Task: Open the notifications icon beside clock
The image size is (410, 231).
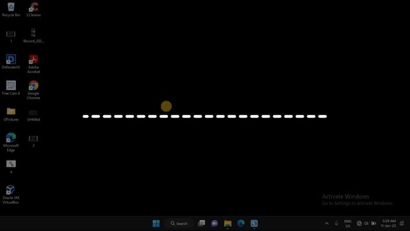Action: (x=402, y=223)
